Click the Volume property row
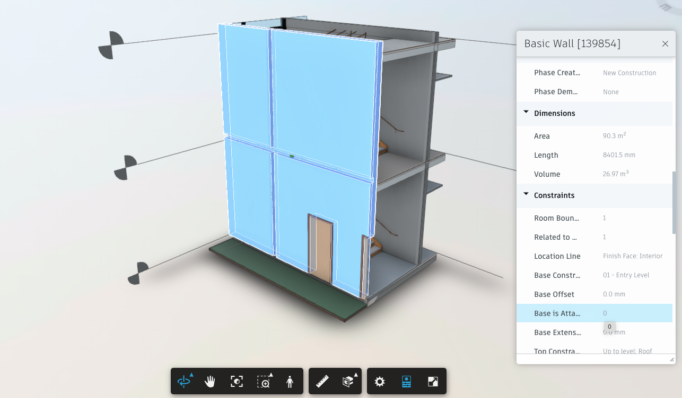 [594, 174]
